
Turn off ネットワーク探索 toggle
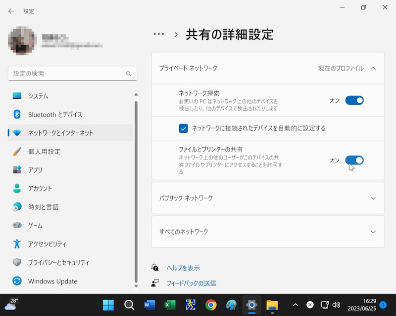[354, 100]
